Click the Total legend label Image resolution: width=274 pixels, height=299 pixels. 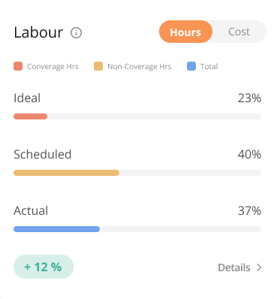(209, 67)
